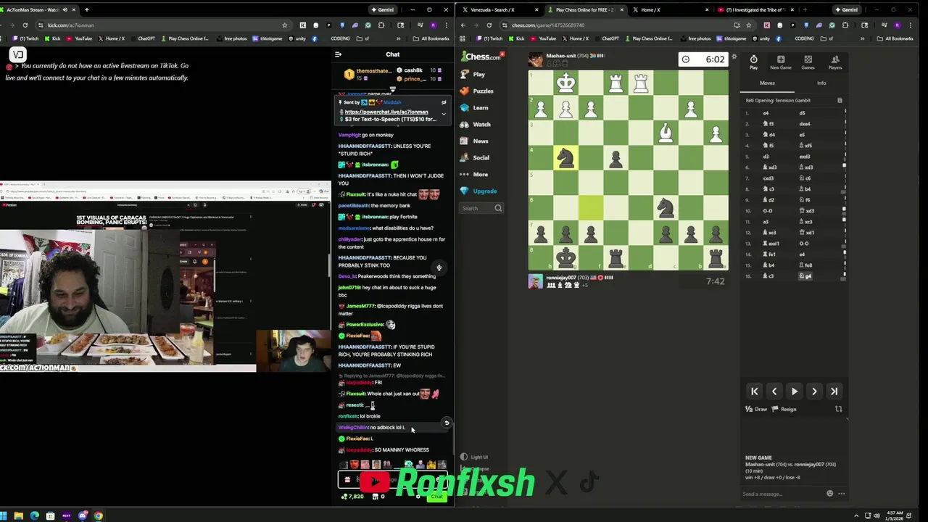Select white's first move e4 in the move list

pos(766,113)
